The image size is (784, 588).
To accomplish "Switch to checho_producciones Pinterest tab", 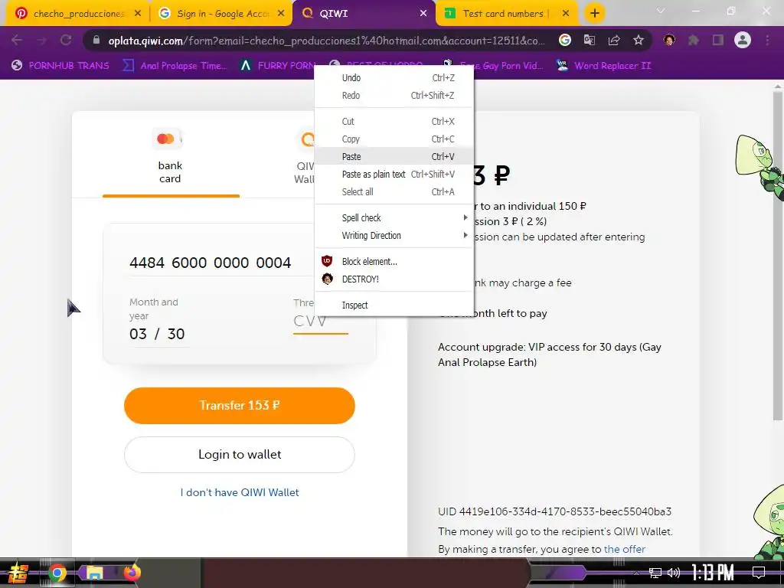I will coord(77,13).
